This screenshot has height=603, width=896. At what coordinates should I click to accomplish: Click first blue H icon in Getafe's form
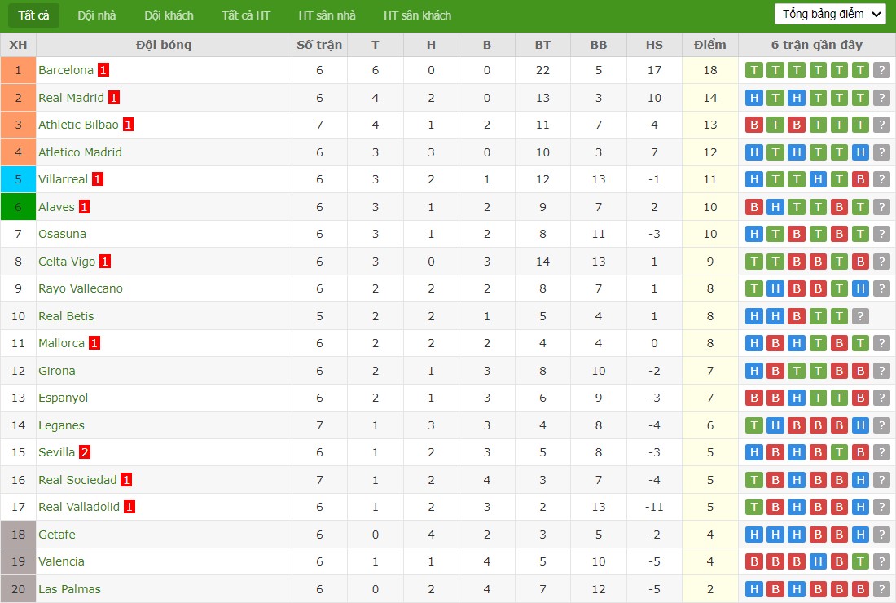click(753, 535)
